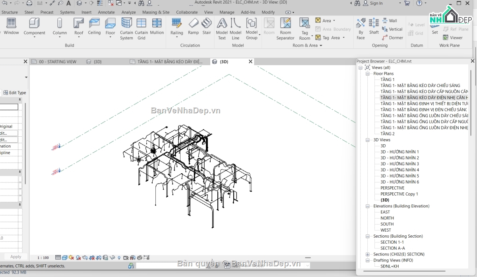Toggle the location pin icon in view control bar
This screenshot has height=277, width=477.
pyautogui.click(x=119, y=258)
